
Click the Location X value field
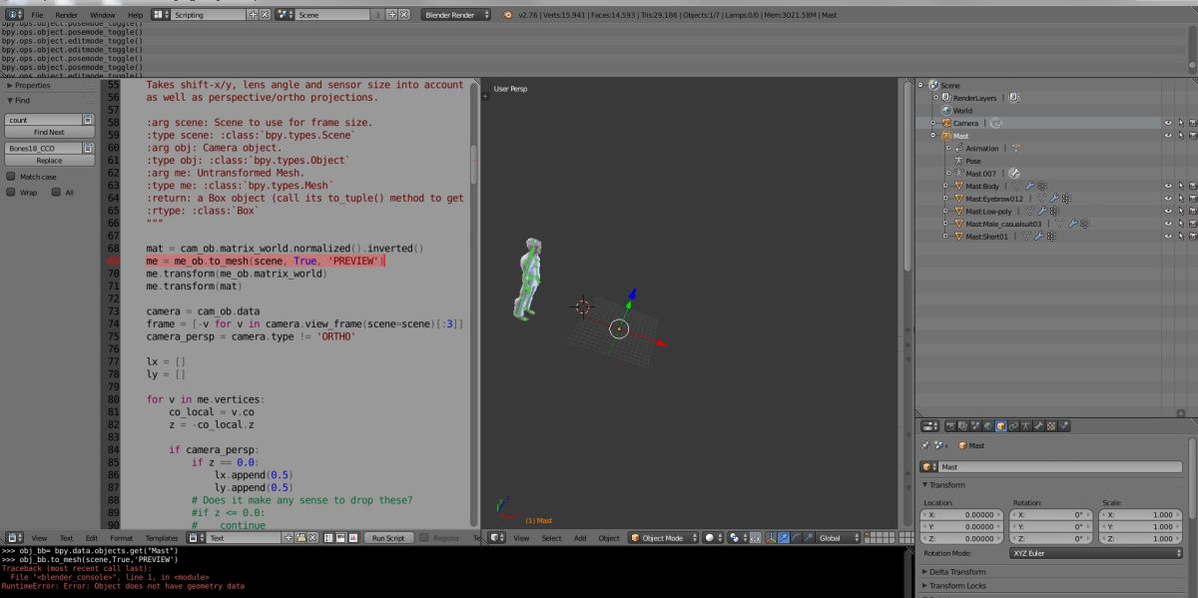coord(962,514)
